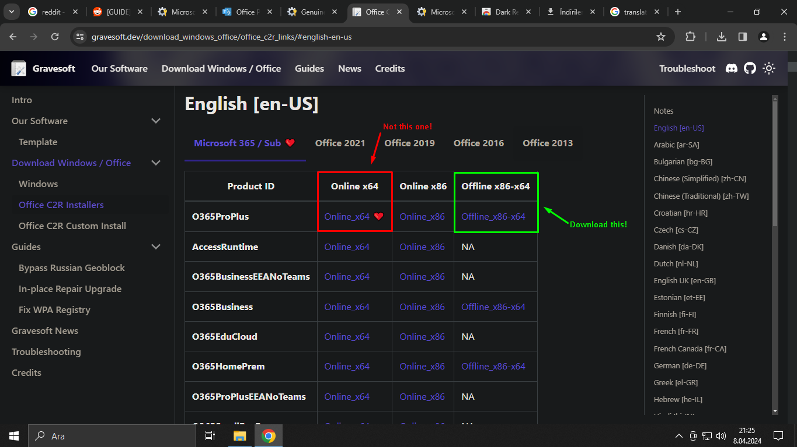Click the Chrome taskbar icon
Image resolution: width=797 pixels, height=447 pixels.
[269, 435]
